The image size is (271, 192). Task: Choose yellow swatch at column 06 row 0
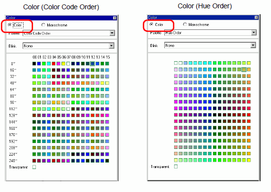[x=63, y=64]
